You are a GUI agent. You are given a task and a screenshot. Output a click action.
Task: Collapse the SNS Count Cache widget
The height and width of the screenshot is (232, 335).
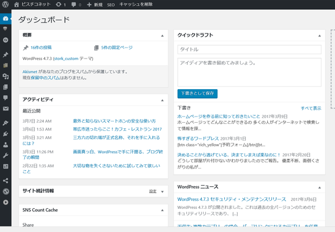163,210
